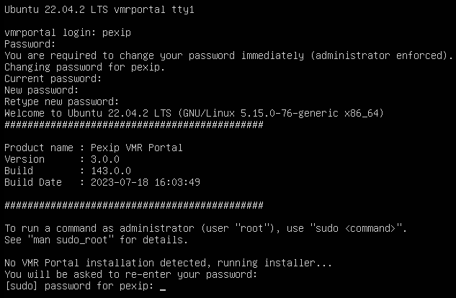Viewport: 456px width, 298px height.
Task: Click the upper row of hash separators
Action: 133,125
